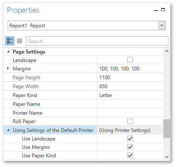The width and height of the screenshot is (176, 167).
Task: Select the Landscape property label
Action: 25,60
